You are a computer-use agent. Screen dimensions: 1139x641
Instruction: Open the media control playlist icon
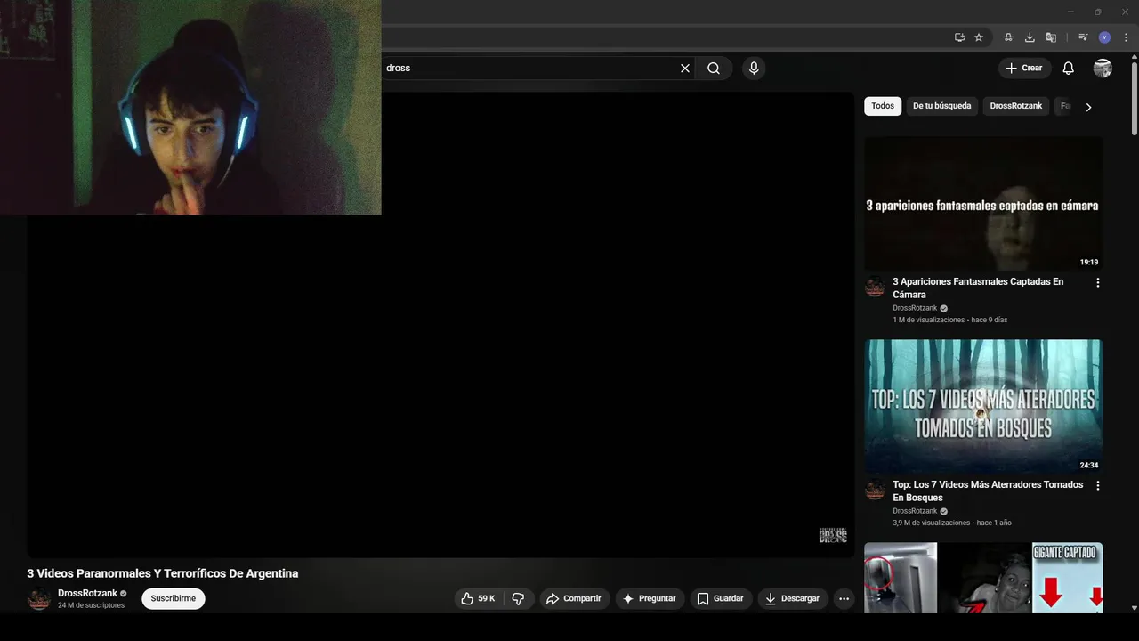(1083, 37)
